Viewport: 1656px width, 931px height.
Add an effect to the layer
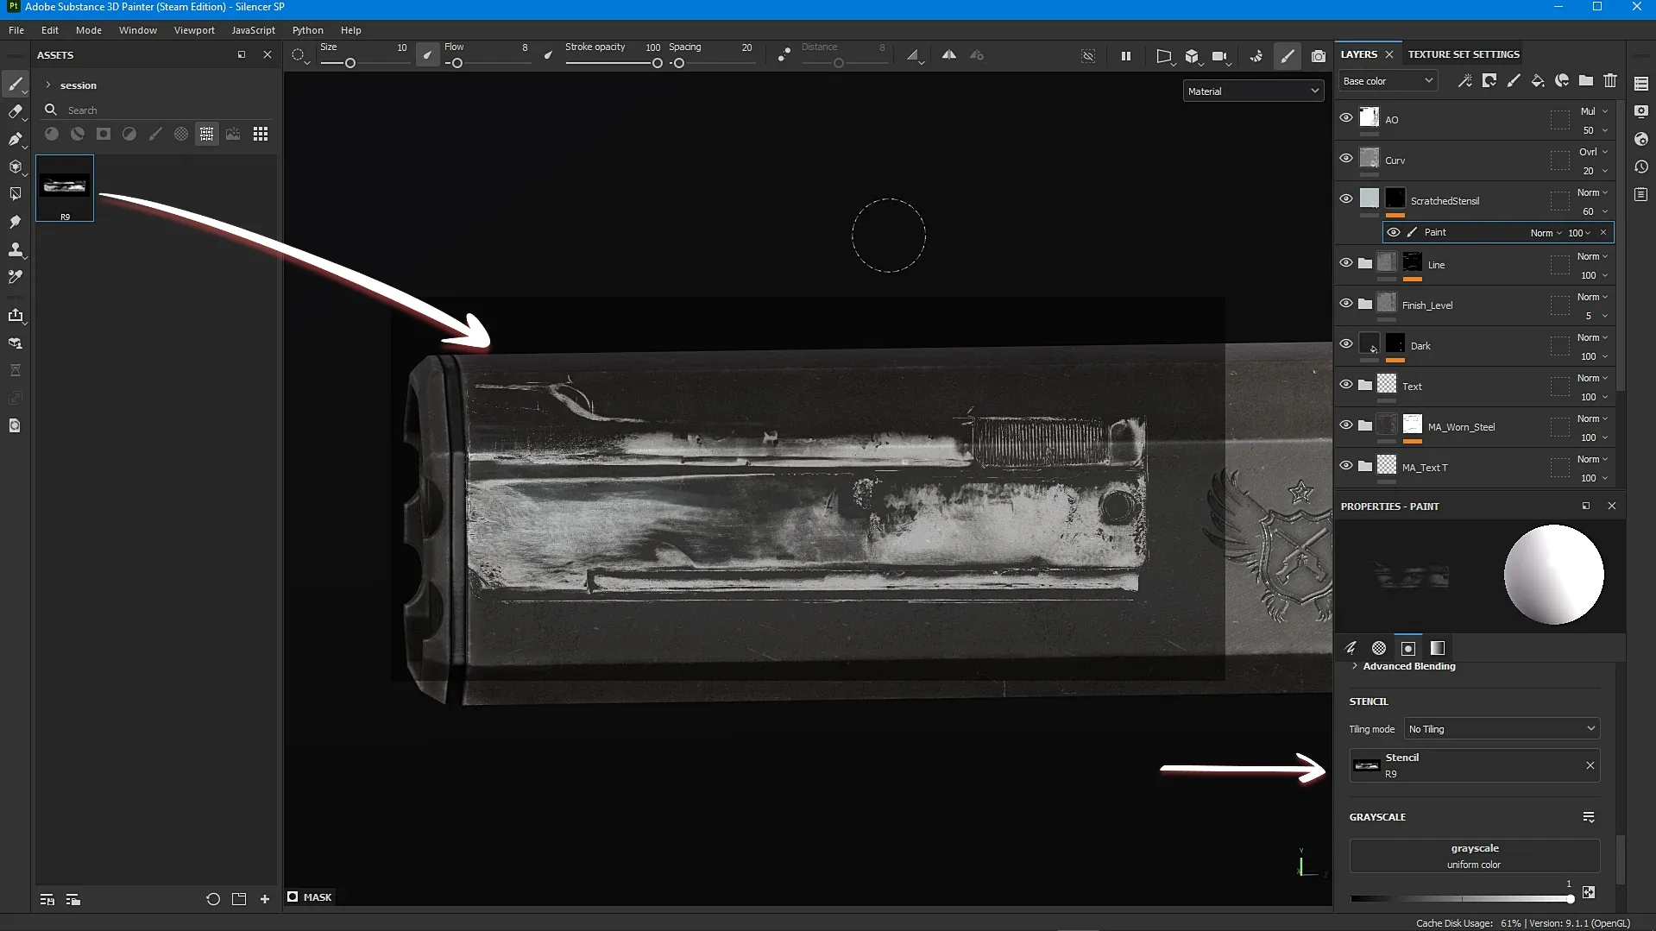pyautogui.click(x=1465, y=81)
